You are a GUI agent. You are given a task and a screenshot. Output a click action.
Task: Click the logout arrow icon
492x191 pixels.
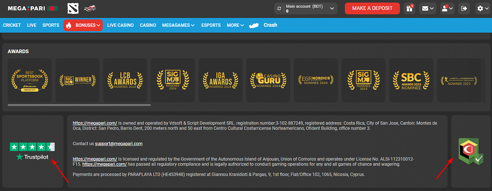tap(464, 8)
